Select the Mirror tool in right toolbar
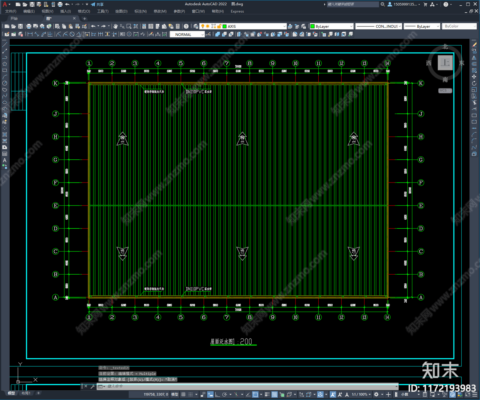480x400 pixels. click(474, 58)
